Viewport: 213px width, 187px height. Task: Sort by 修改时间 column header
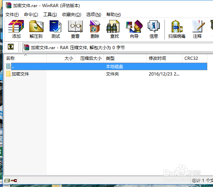tap(164, 58)
